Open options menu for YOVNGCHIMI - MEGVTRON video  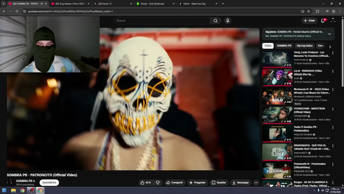tap(333, 109)
